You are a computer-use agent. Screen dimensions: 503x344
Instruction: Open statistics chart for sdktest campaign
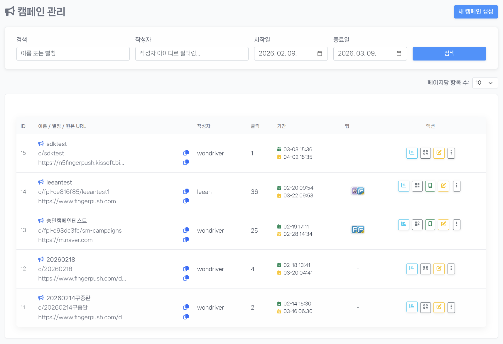[412, 153]
